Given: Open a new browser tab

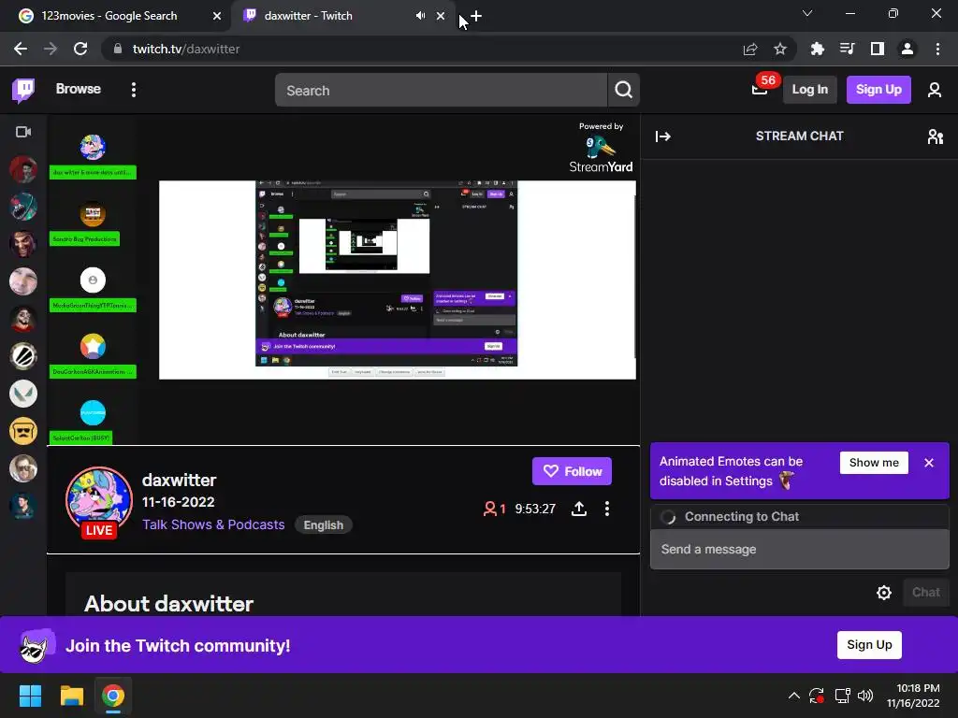Looking at the screenshot, I should [476, 16].
